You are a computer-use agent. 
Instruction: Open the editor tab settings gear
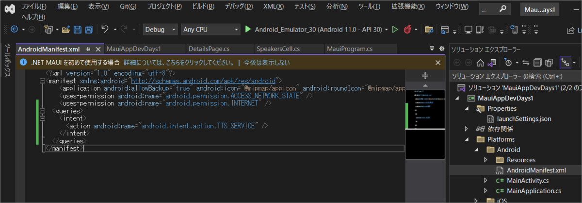pos(441,49)
